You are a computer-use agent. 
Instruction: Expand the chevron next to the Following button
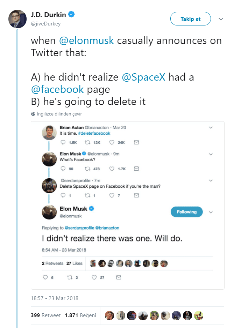point(211,212)
